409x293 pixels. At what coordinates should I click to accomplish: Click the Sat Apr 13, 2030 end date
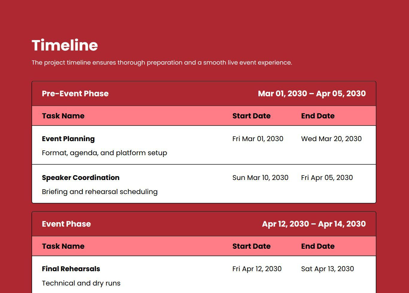tap(327, 269)
